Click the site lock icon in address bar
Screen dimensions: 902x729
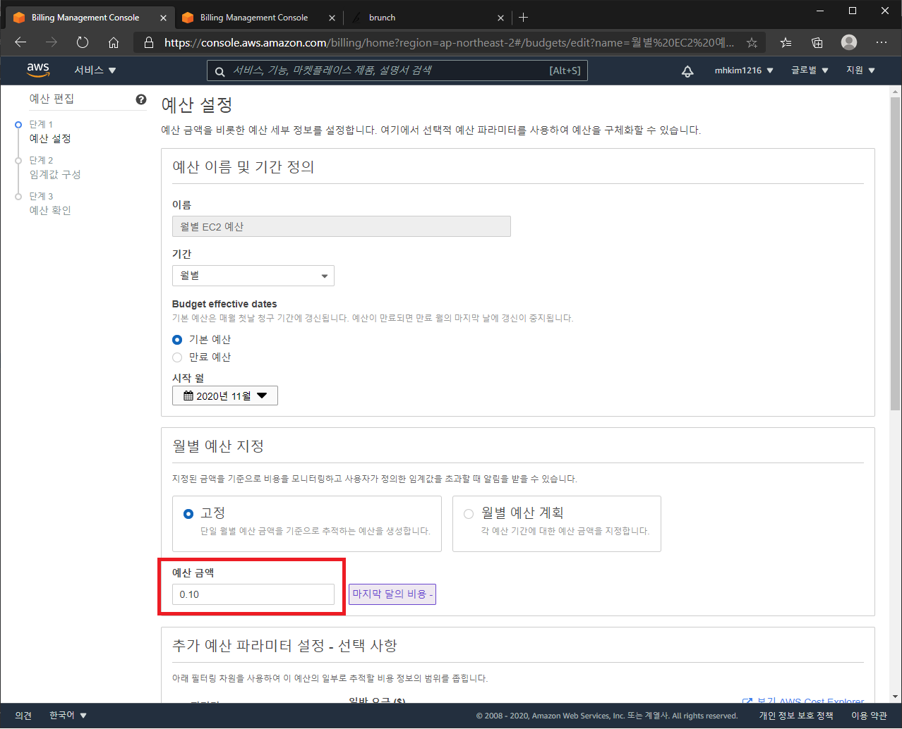pos(148,42)
